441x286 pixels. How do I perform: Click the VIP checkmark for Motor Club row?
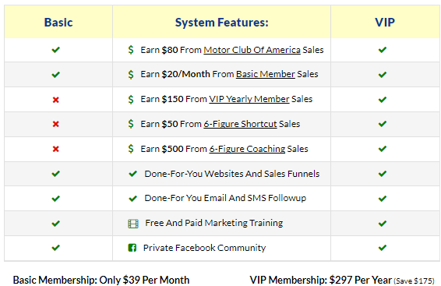(x=383, y=50)
